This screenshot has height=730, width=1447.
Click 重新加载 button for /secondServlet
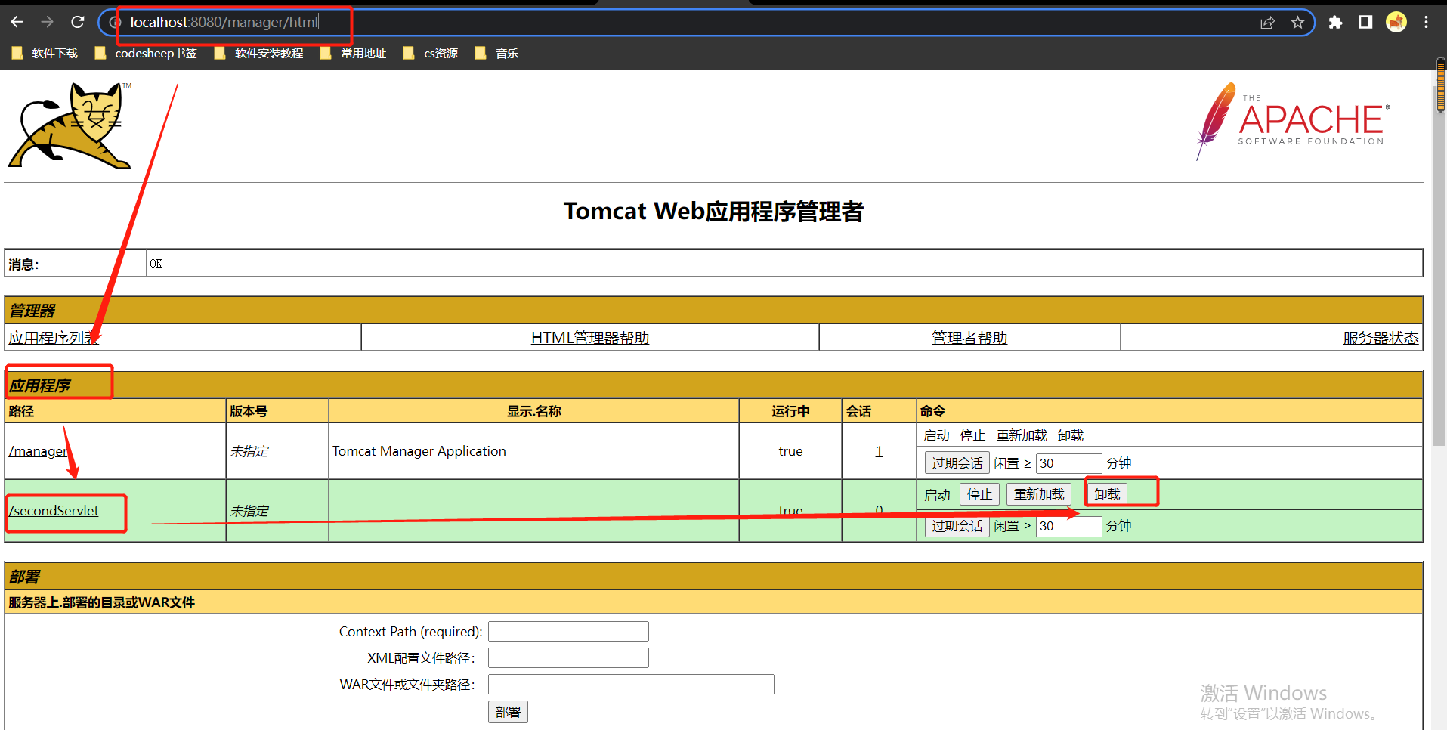pyautogui.click(x=1039, y=494)
